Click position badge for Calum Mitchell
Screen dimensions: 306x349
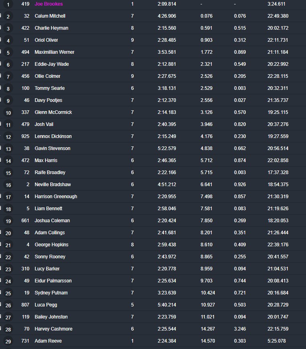click(8, 16)
